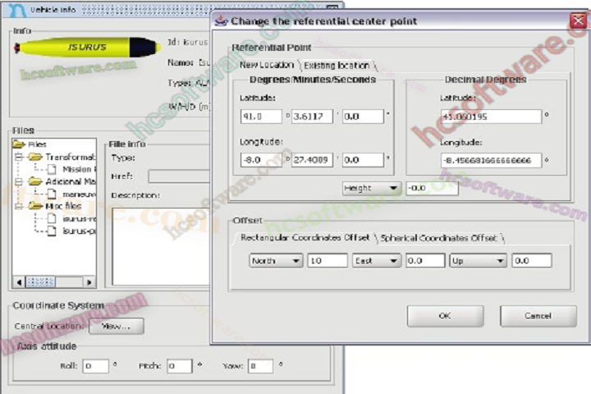Click the Pitch angle field
Screen dimensions: 591x394
(180, 366)
